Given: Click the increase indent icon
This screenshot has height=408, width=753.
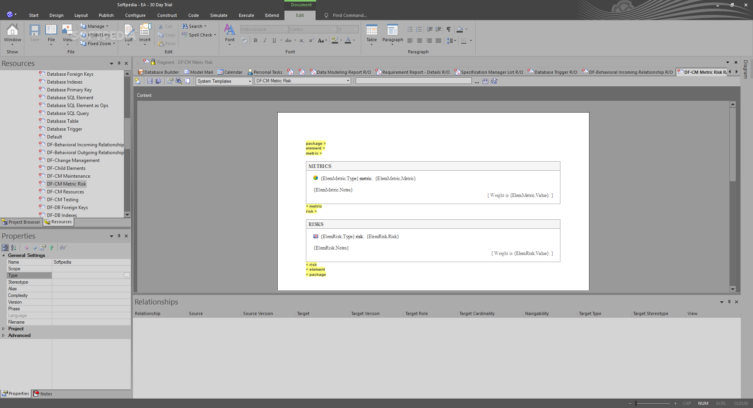Looking at the screenshot, I should pos(438,29).
